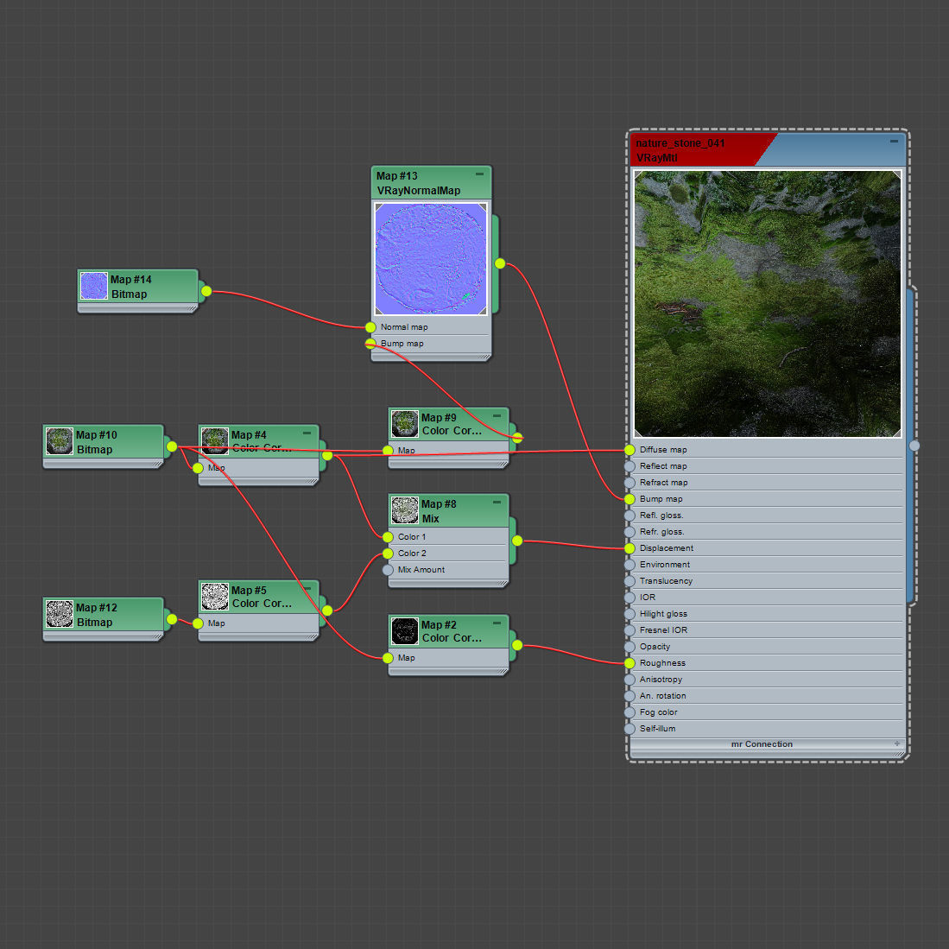The image size is (949, 949).
Task: Collapse the Map #4 Color Correction node
Action: [x=307, y=433]
